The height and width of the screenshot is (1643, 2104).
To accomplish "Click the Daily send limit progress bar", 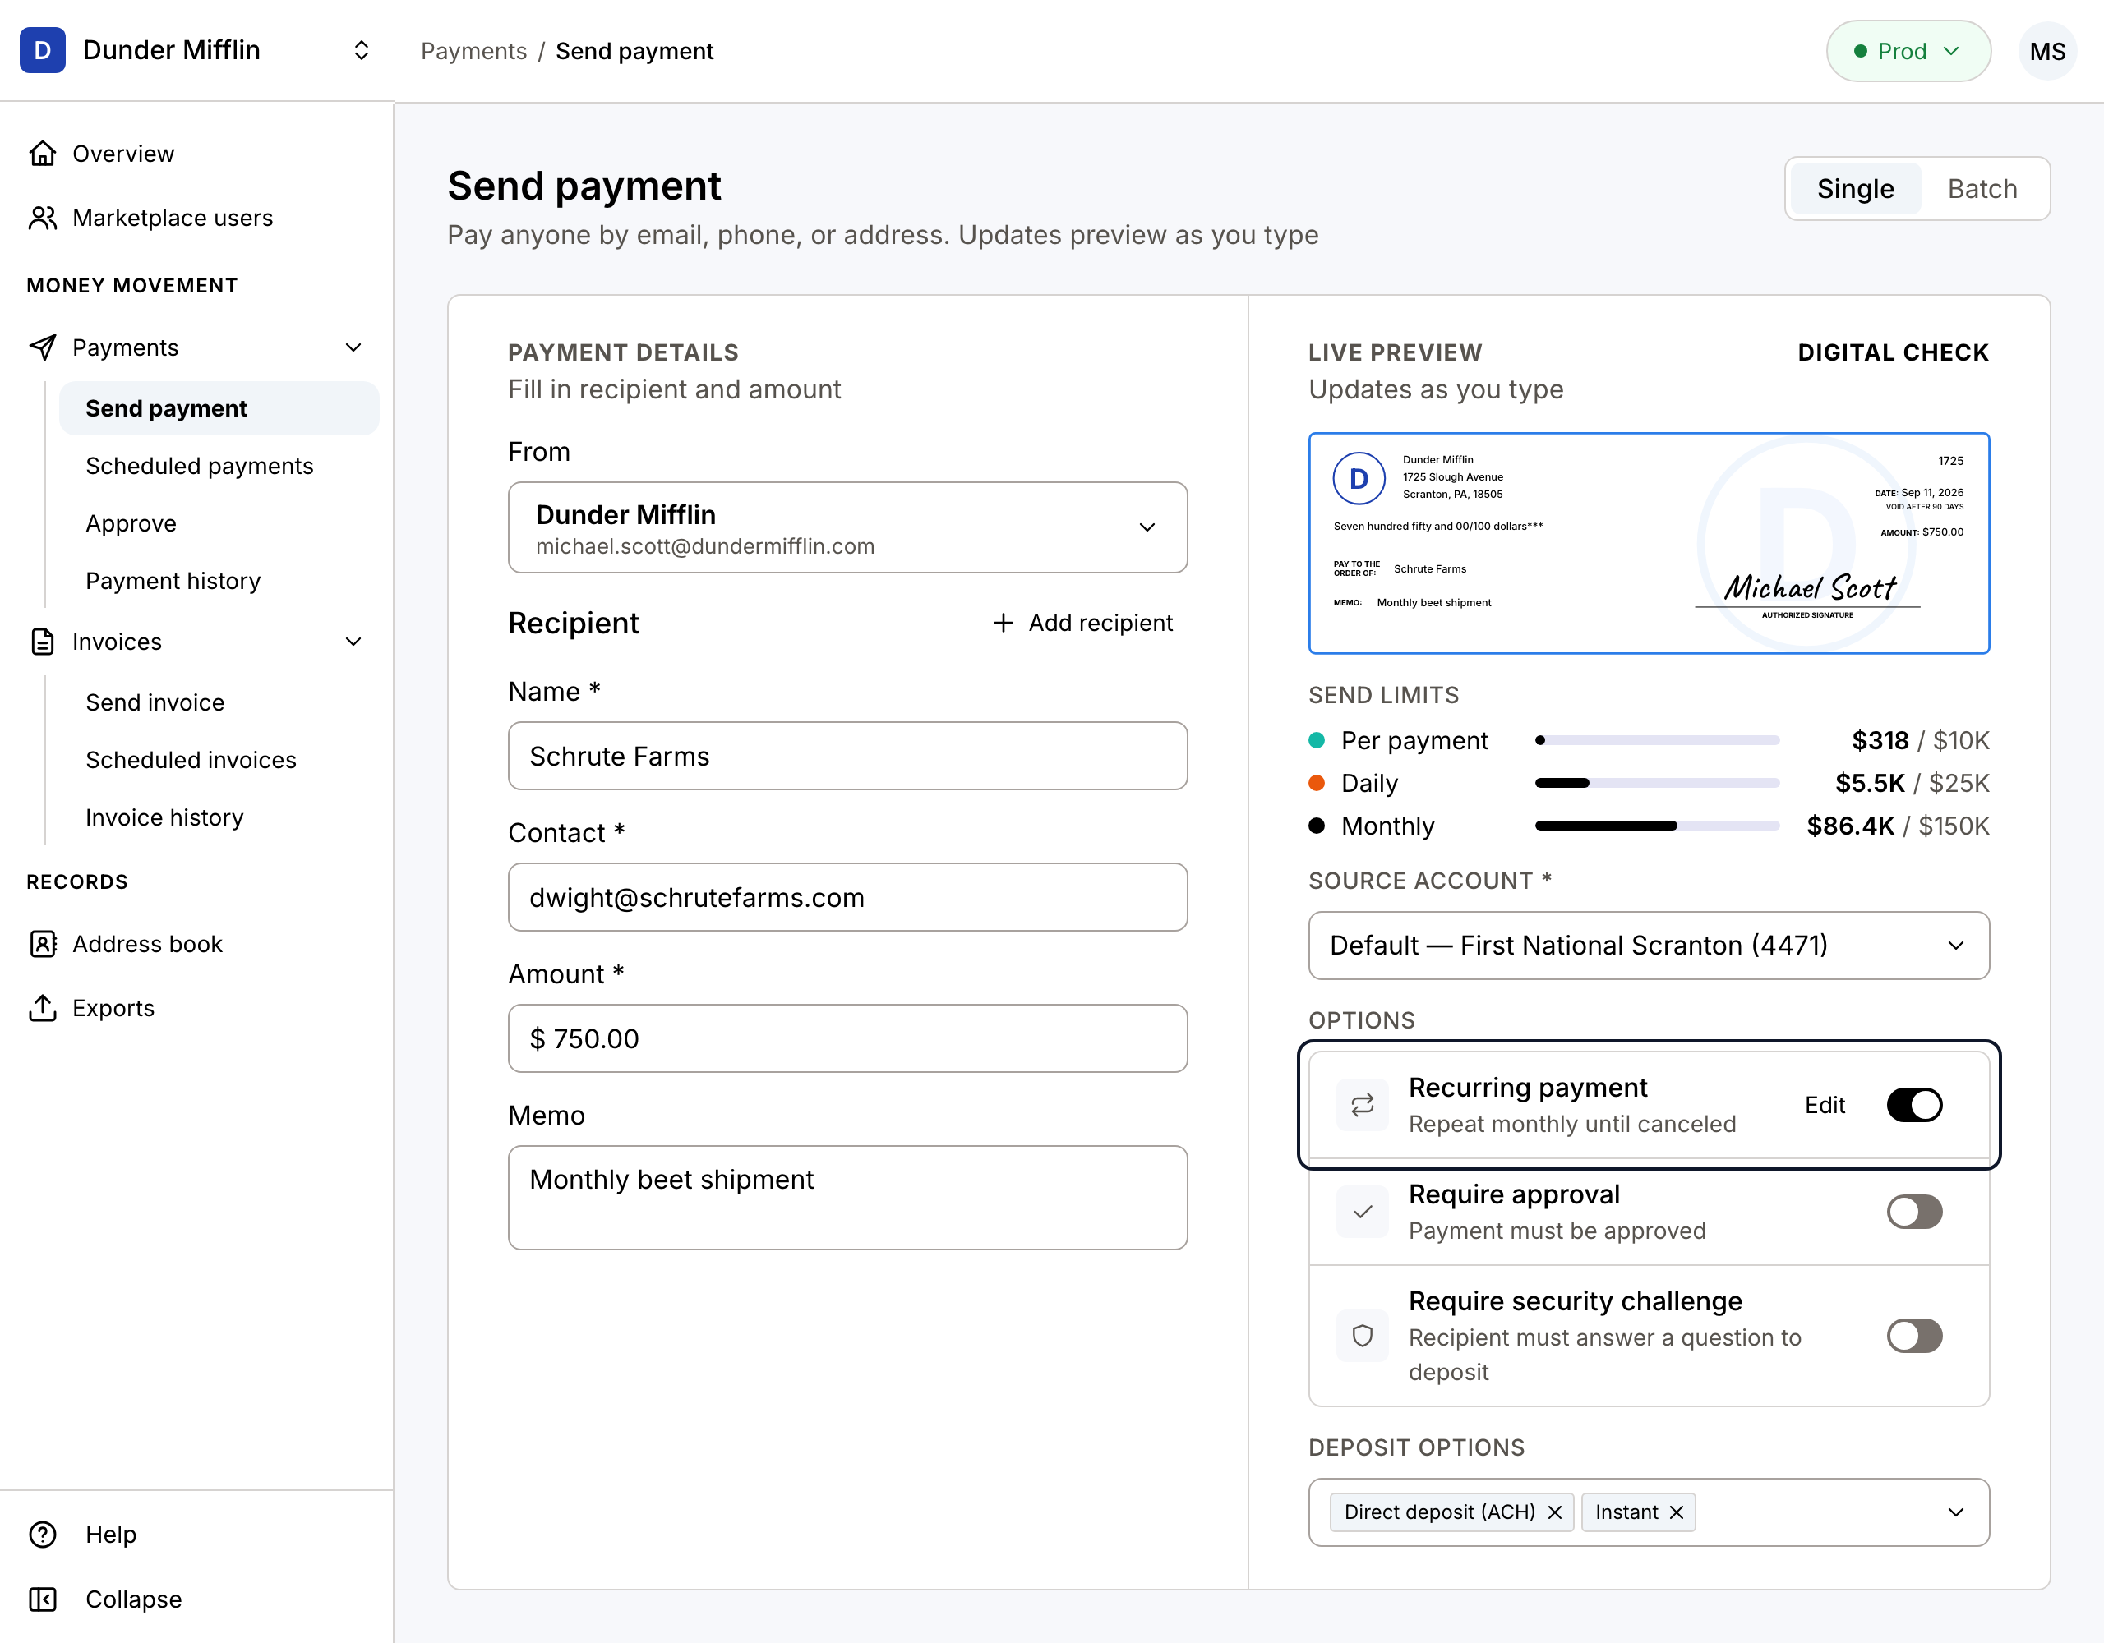I will tap(1657, 783).
